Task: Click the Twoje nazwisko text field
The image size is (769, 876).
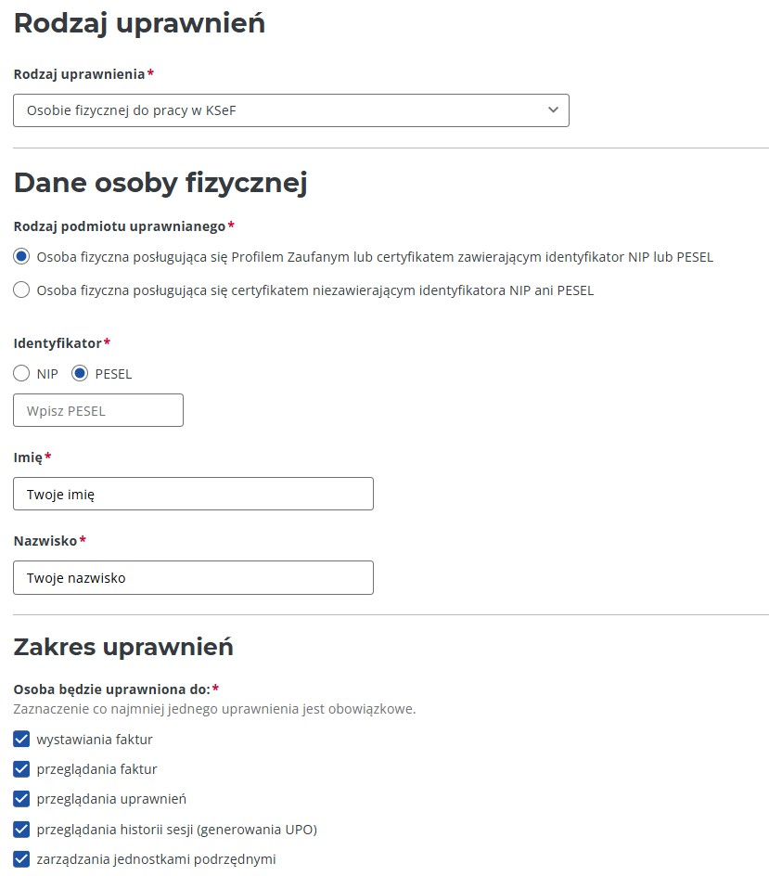Action: pyautogui.click(x=193, y=577)
